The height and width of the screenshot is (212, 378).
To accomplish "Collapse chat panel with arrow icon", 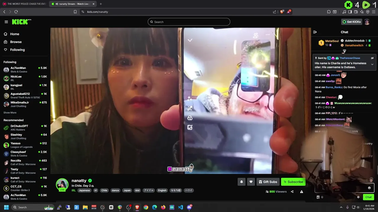I will (315, 32).
